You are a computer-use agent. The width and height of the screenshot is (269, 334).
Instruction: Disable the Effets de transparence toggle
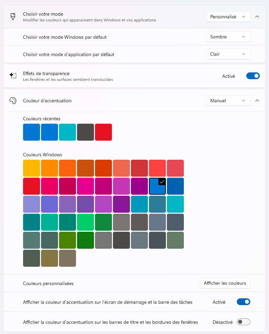253,76
